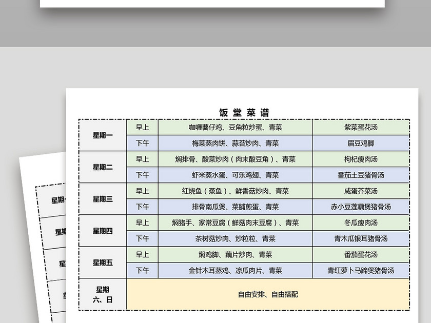Screen dimensions: 431x323
Task: Select the 星期一 row header cell
Action: [103, 136]
